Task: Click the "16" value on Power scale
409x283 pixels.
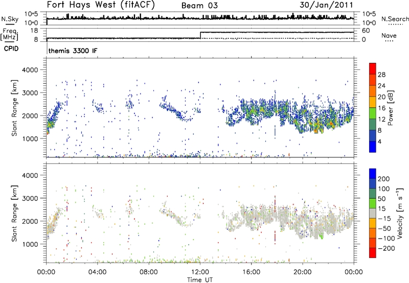Action: pos(381,108)
